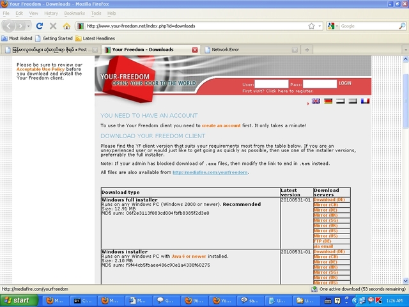Open the Bookmarks menu
The image size is (409, 307).
[x=74, y=13]
